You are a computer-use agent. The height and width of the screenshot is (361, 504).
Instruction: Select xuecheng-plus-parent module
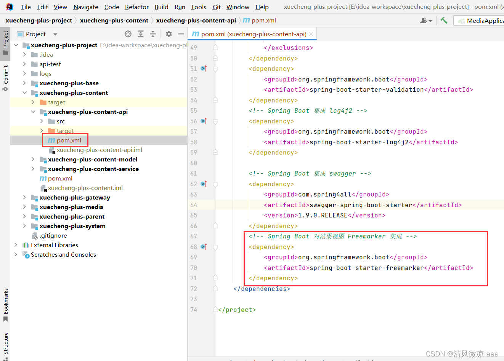point(72,216)
